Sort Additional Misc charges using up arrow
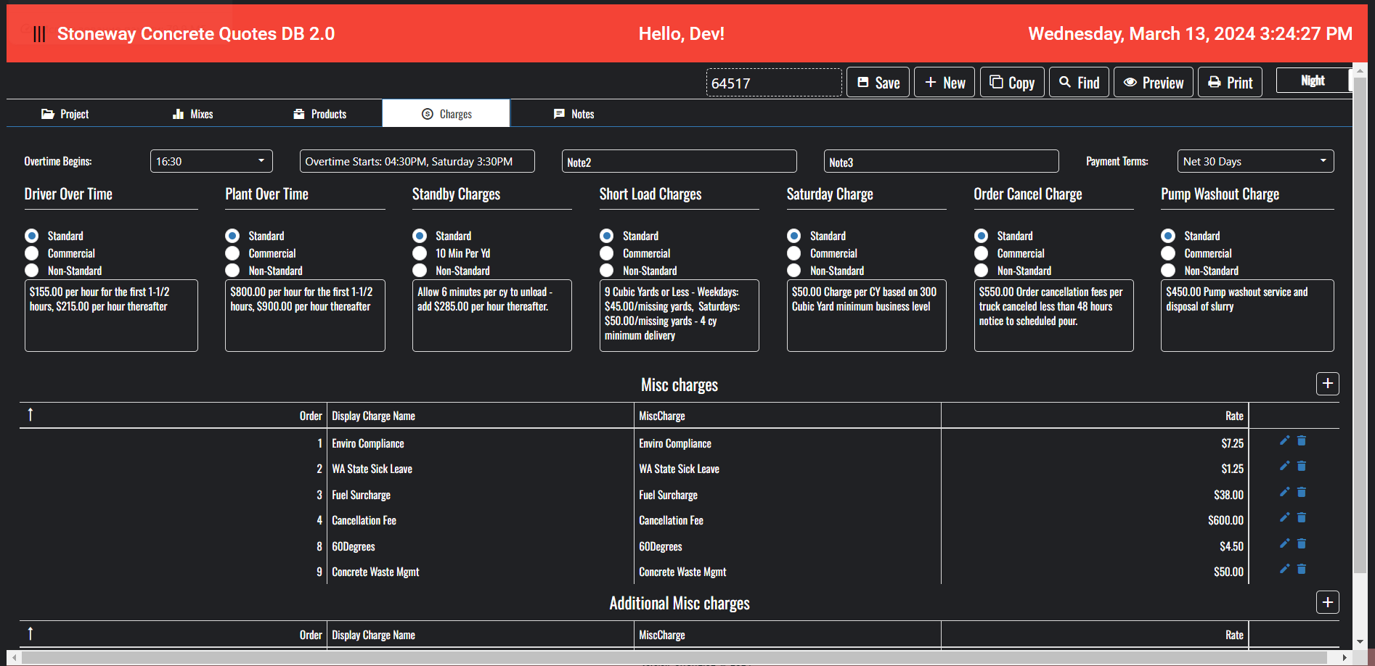 (x=30, y=633)
